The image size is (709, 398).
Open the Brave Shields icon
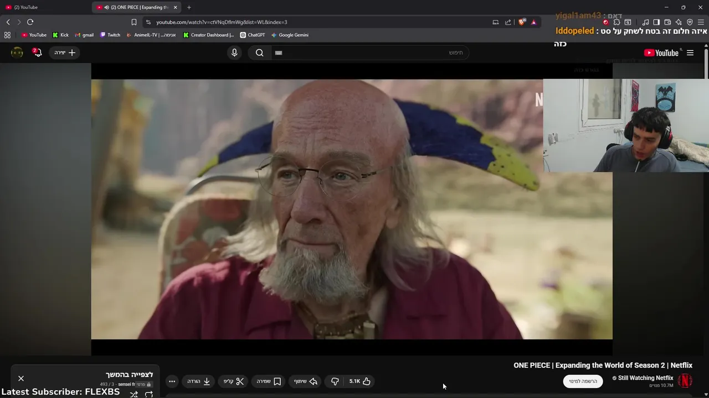(x=522, y=22)
